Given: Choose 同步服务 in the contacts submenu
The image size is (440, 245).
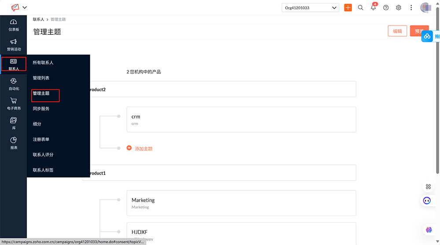Looking at the screenshot, I should pos(41,109).
